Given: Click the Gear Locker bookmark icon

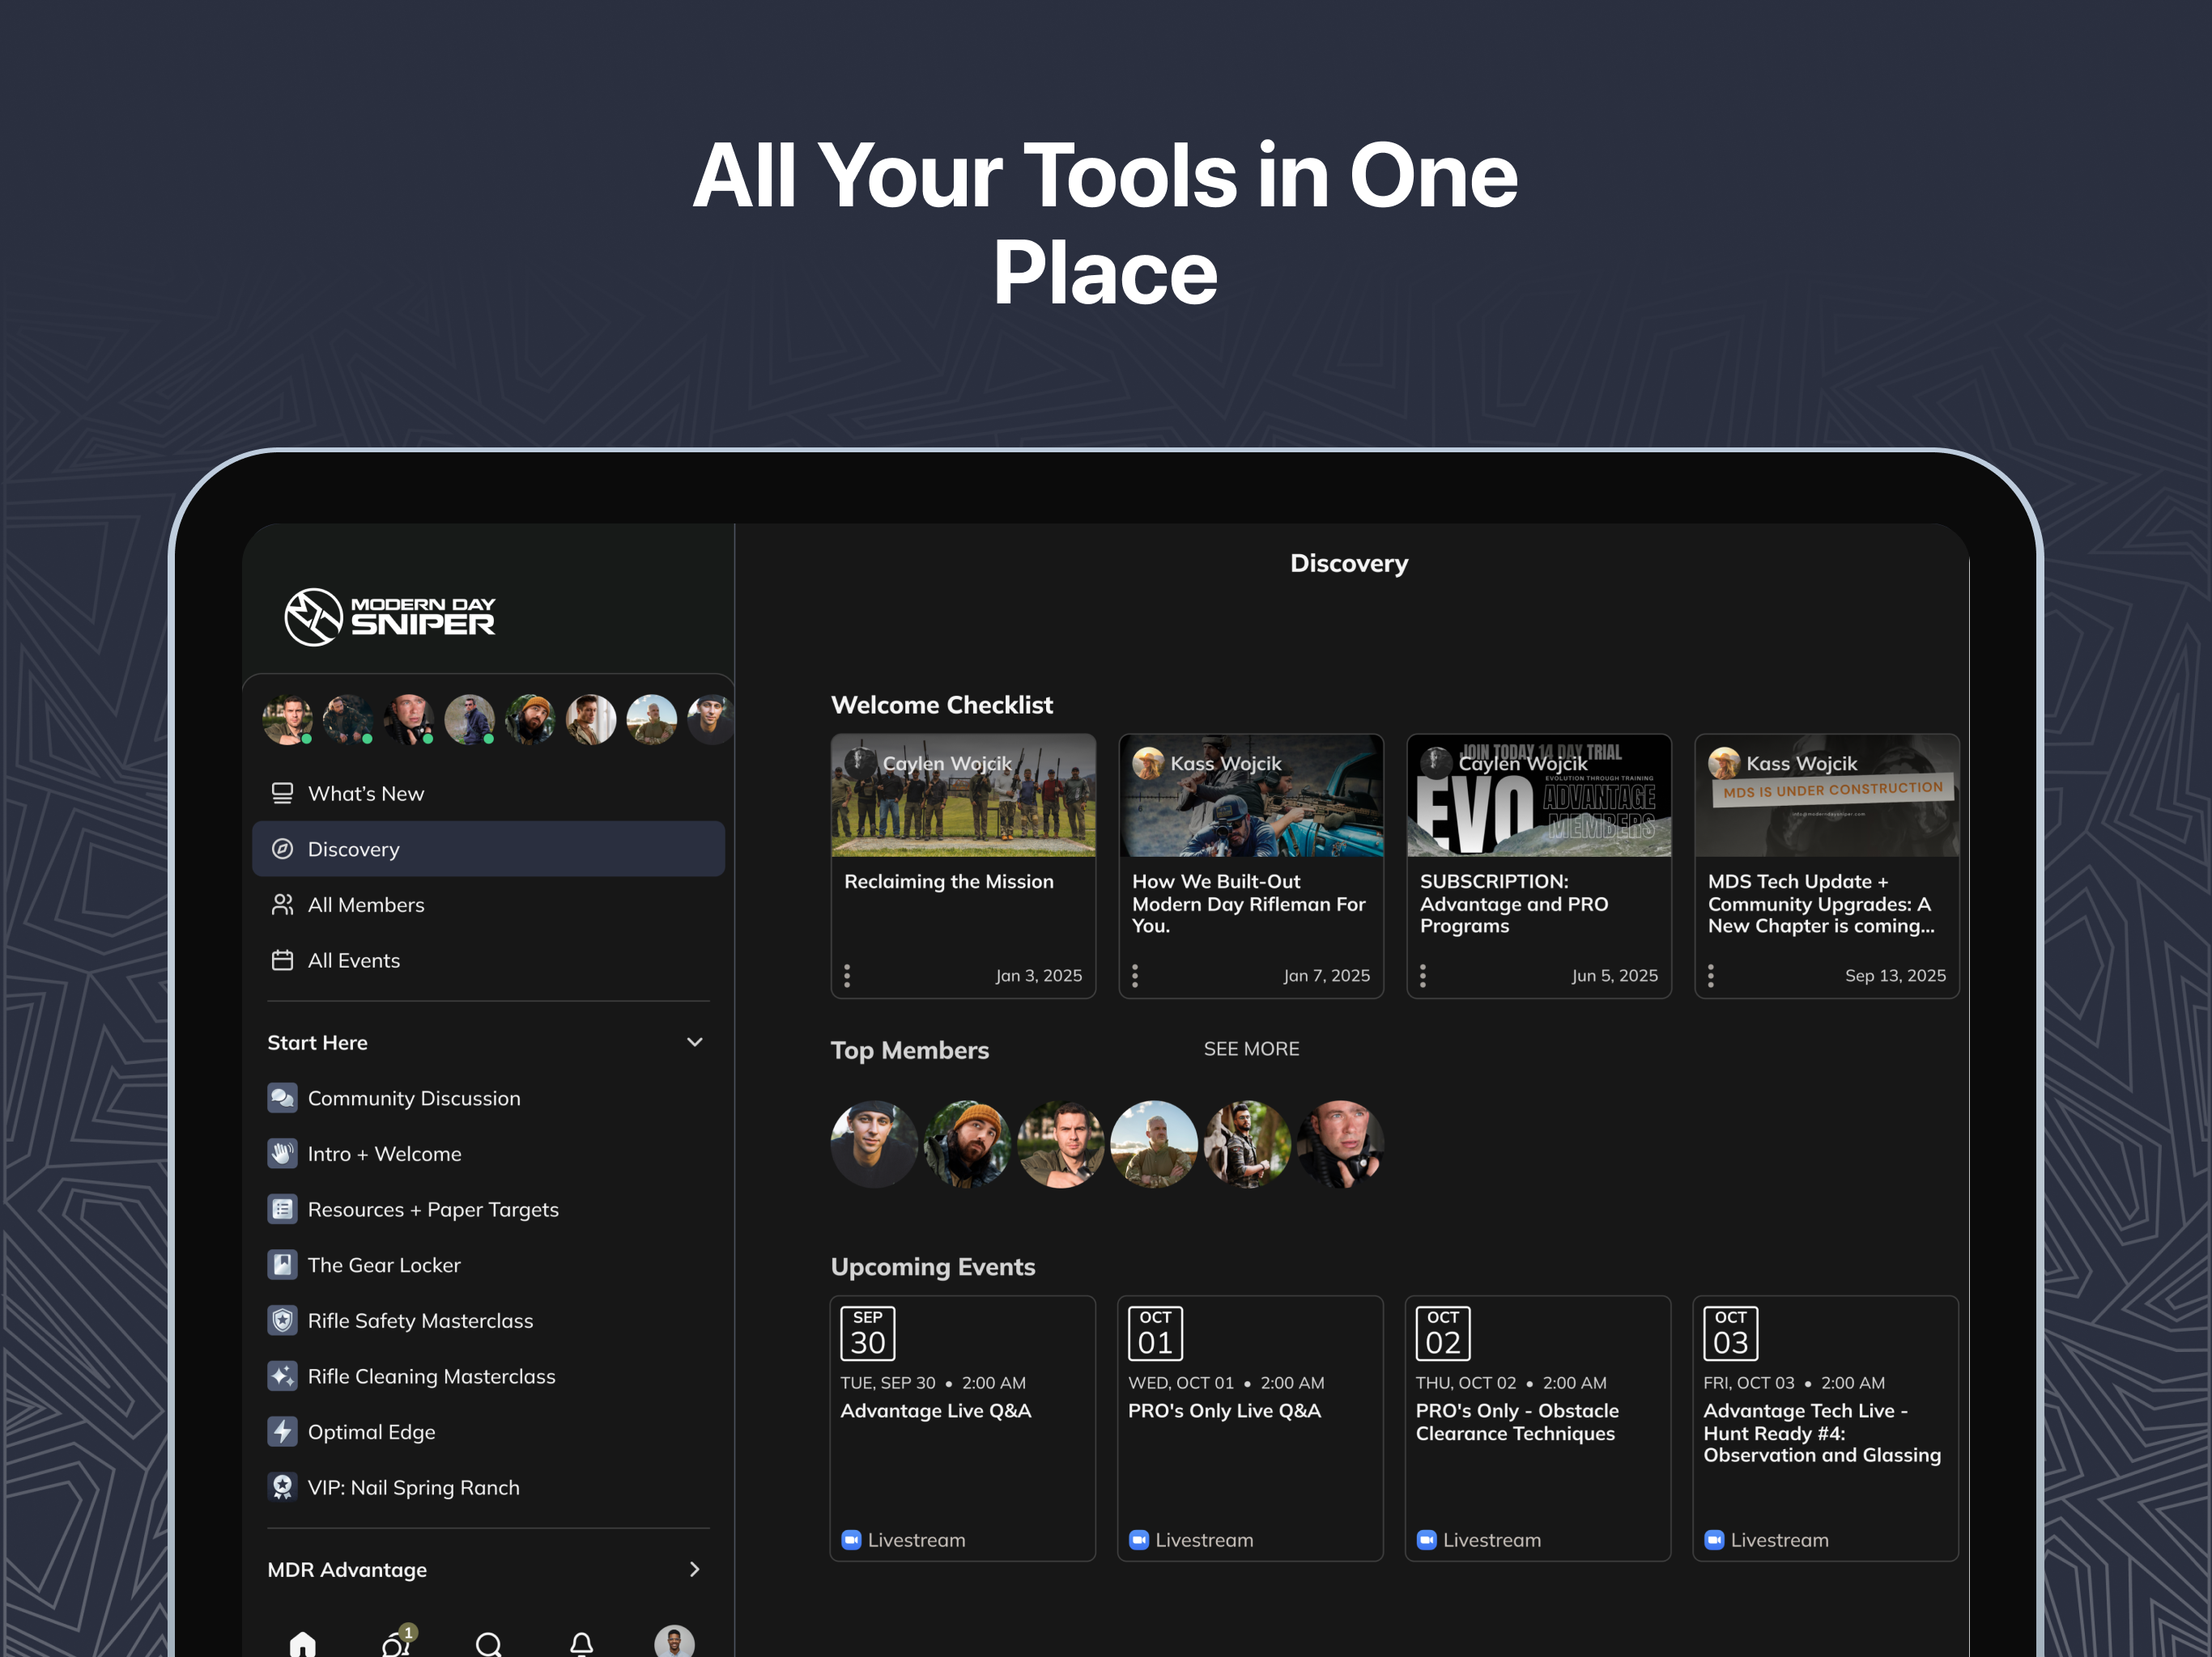Looking at the screenshot, I should [283, 1265].
